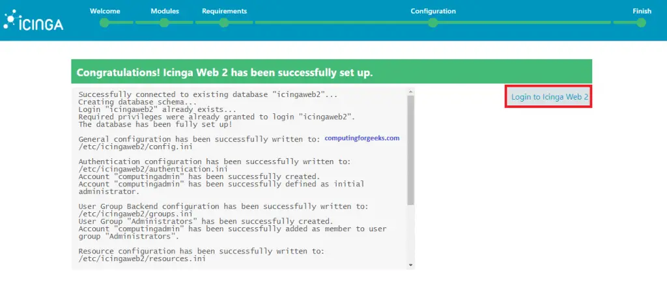Click the log scrollbar up arrow
Viewport: 667px width, 295px height.
[x=410, y=91]
